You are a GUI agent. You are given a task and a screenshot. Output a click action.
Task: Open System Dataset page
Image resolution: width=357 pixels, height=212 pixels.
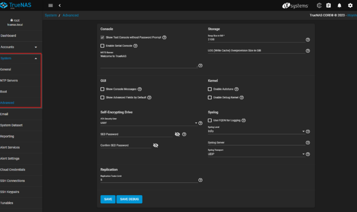pyautogui.click(x=21, y=125)
